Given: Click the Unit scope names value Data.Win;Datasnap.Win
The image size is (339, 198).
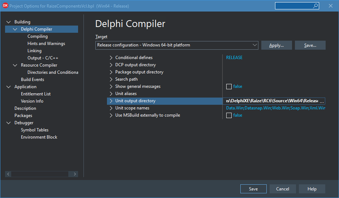Looking at the screenshot, I should coord(275,108).
